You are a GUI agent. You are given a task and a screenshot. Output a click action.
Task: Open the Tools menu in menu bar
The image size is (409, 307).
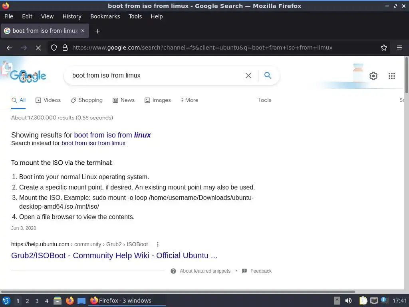135,16
